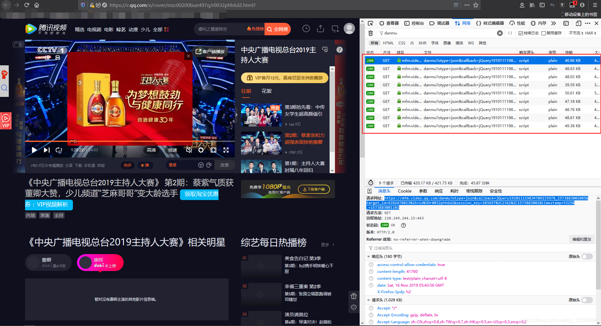Image resolution: width=601 pixels, height=326 pixels.
Task: Switch to 花絮 tab in episode list
Action: pos(267,91)
